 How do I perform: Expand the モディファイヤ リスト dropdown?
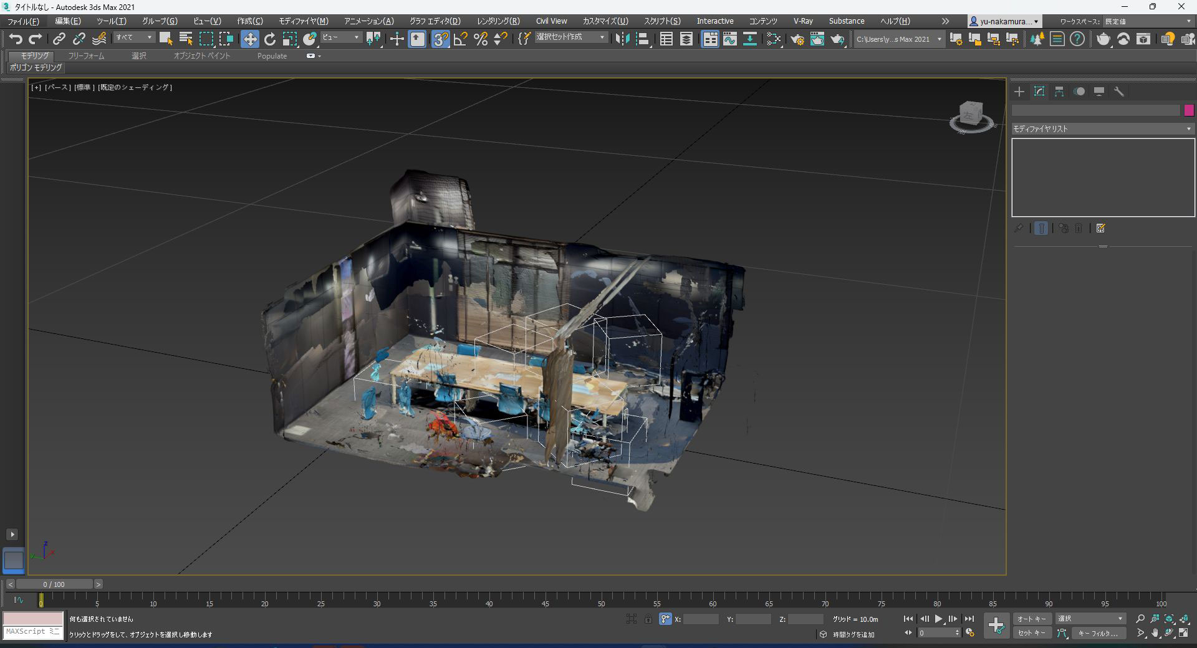click(1102, 129)
